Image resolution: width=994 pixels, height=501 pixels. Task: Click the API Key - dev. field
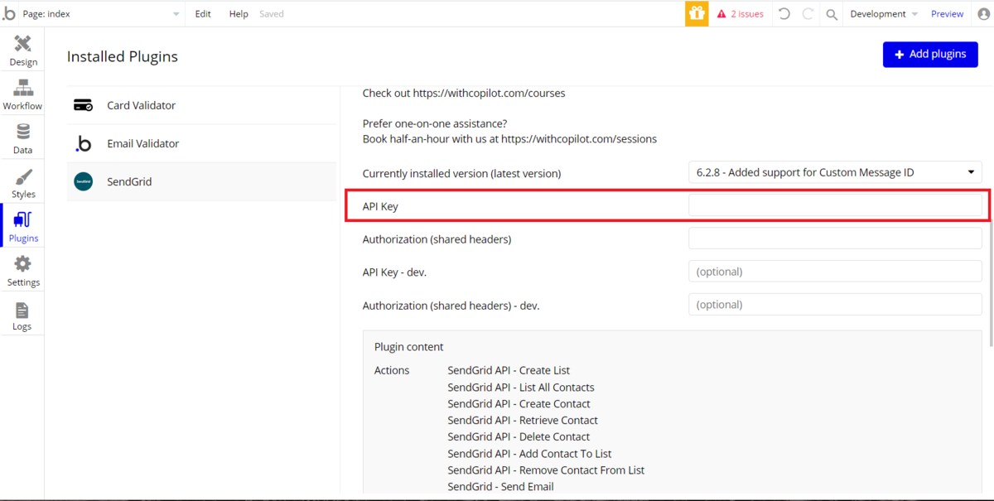(835, 272)
